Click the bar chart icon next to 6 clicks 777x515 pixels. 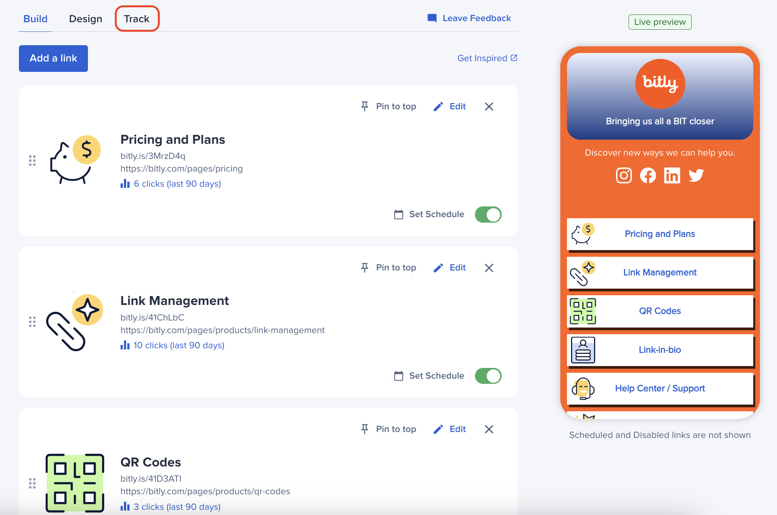(125, 183)
